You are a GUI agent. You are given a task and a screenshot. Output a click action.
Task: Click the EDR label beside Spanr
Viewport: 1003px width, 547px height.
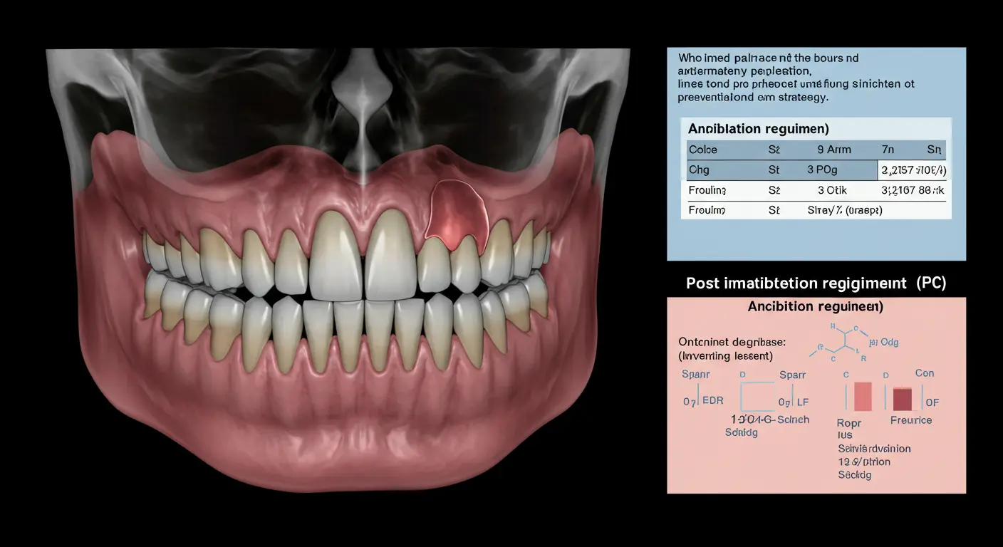[712, 401]
